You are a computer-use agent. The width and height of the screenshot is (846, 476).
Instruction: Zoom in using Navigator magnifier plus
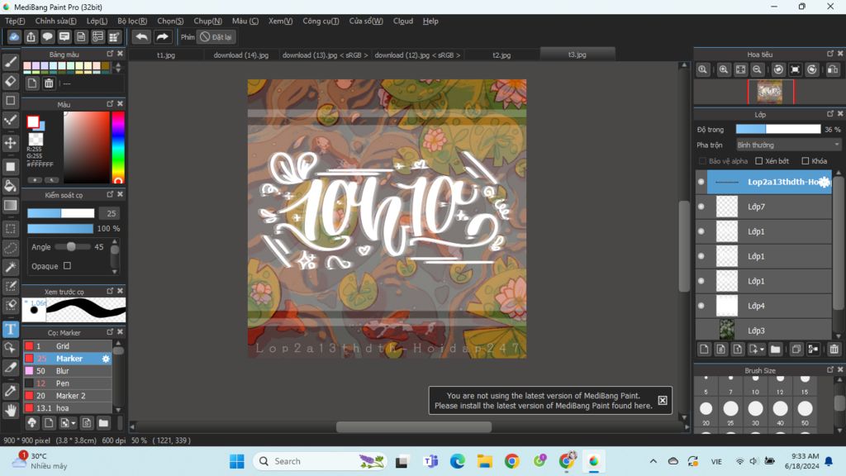tap(724, 69)
